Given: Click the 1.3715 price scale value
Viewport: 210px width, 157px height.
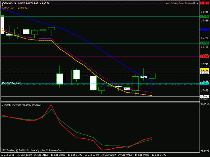Looking at the screenshot, I should [205, 64].
